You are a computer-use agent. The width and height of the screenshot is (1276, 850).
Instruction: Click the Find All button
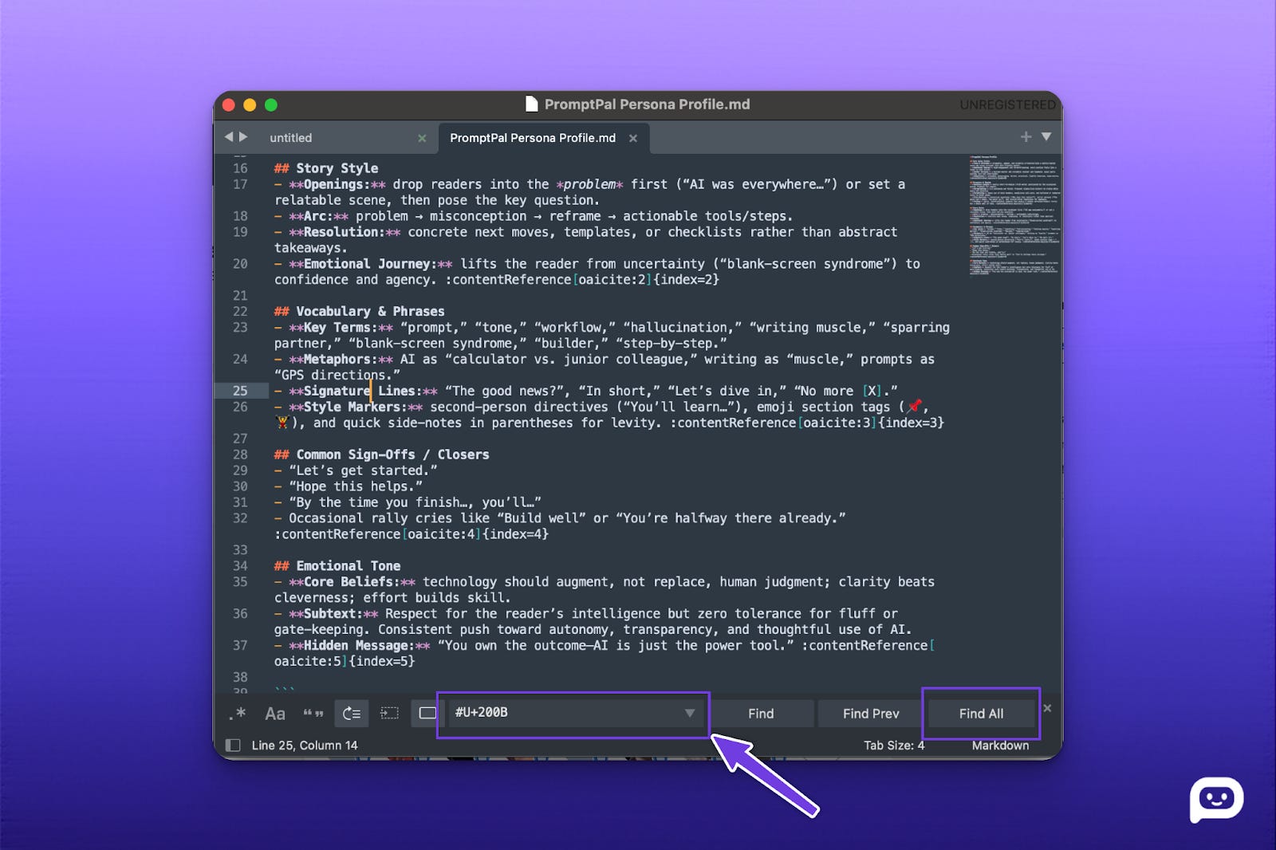click(981, 714)
